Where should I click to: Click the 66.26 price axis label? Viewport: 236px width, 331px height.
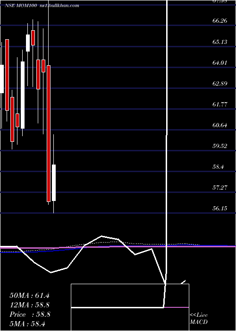(x=220, y=21)
